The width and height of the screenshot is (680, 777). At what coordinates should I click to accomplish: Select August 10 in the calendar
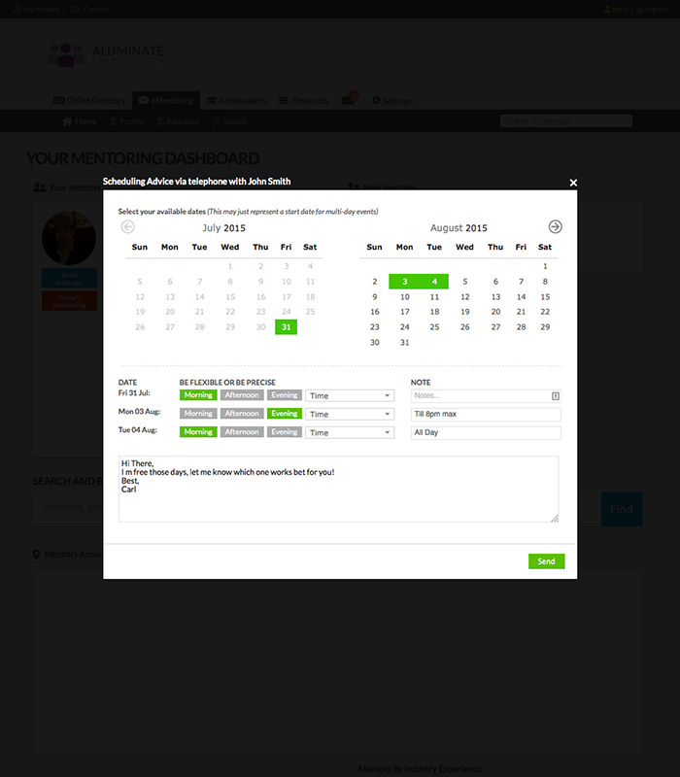click(x=405, y=297)
